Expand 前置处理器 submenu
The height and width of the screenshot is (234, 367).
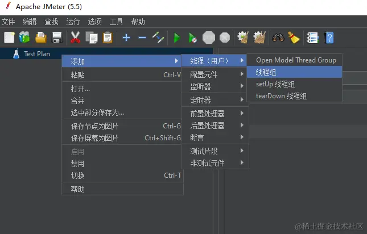pos(214,114)
